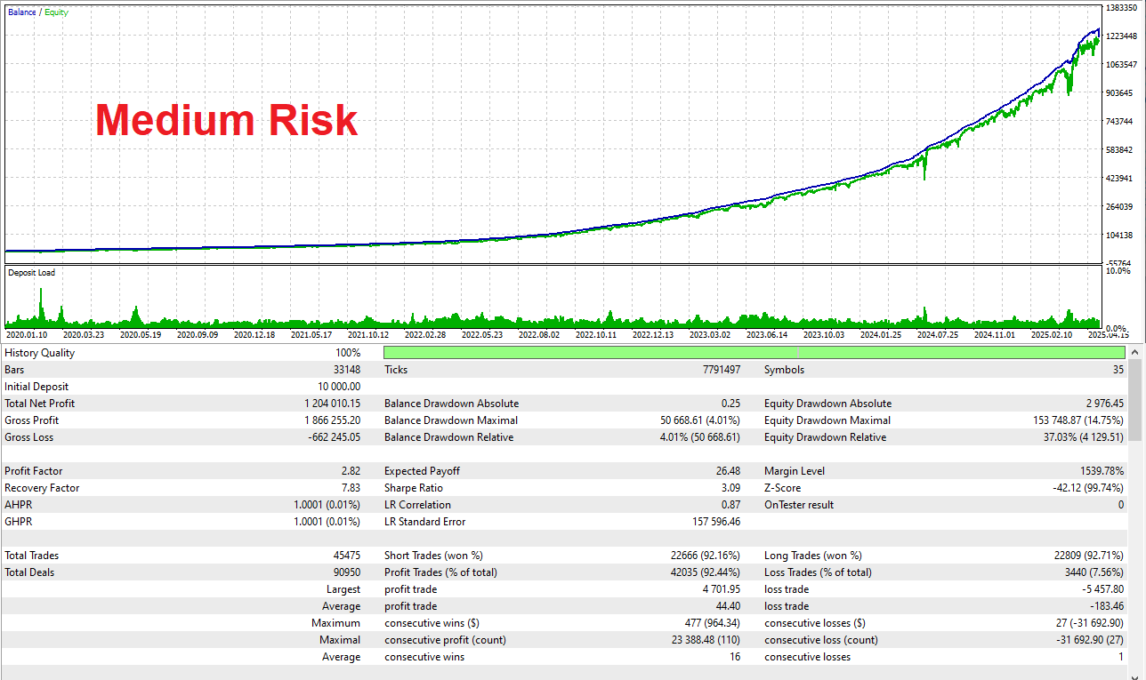Select the Z-Score value -42.12 (99.74%)

1087,488
